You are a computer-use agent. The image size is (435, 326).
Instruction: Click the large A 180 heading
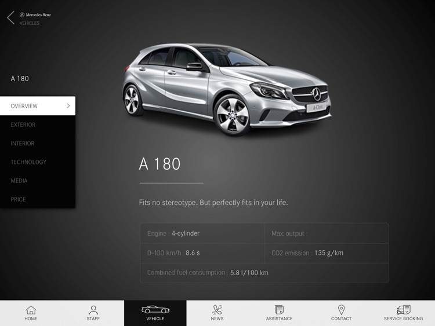160,164
